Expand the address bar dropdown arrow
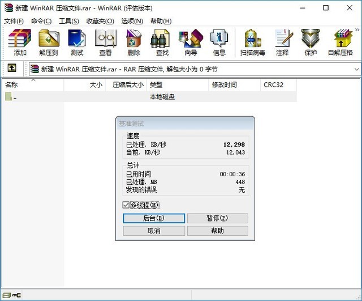Image resolution: width=362 pixels, height=301 pixels. pyautogui.click(x=356, y=69)
